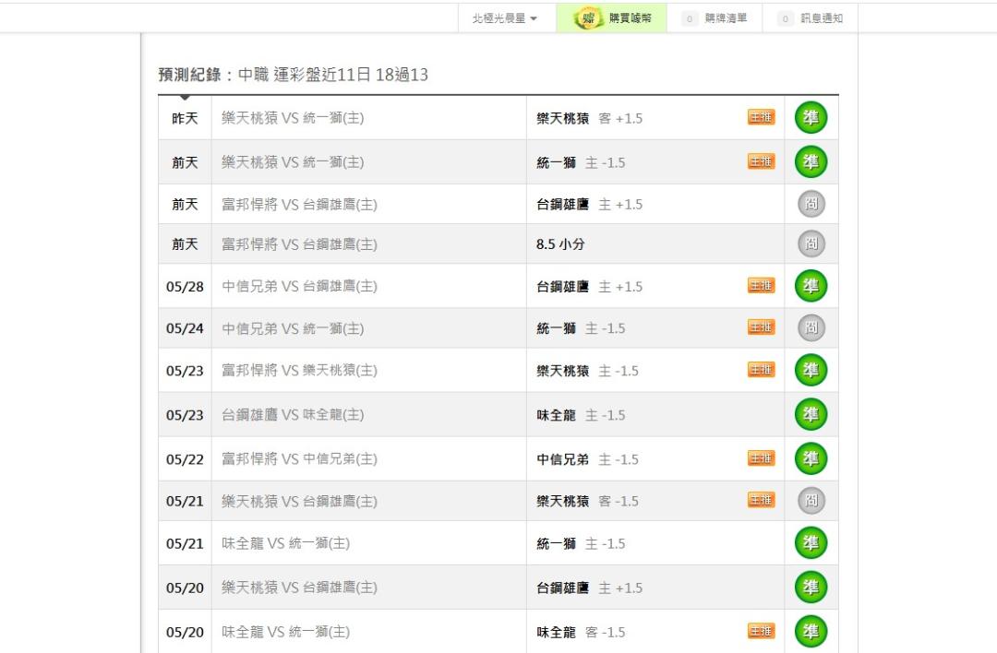
Task: Click 準 icon for 05/23 台鋼雄鷹 VS 味全龍
Action: pyautogui.click(x=811, y=414)
